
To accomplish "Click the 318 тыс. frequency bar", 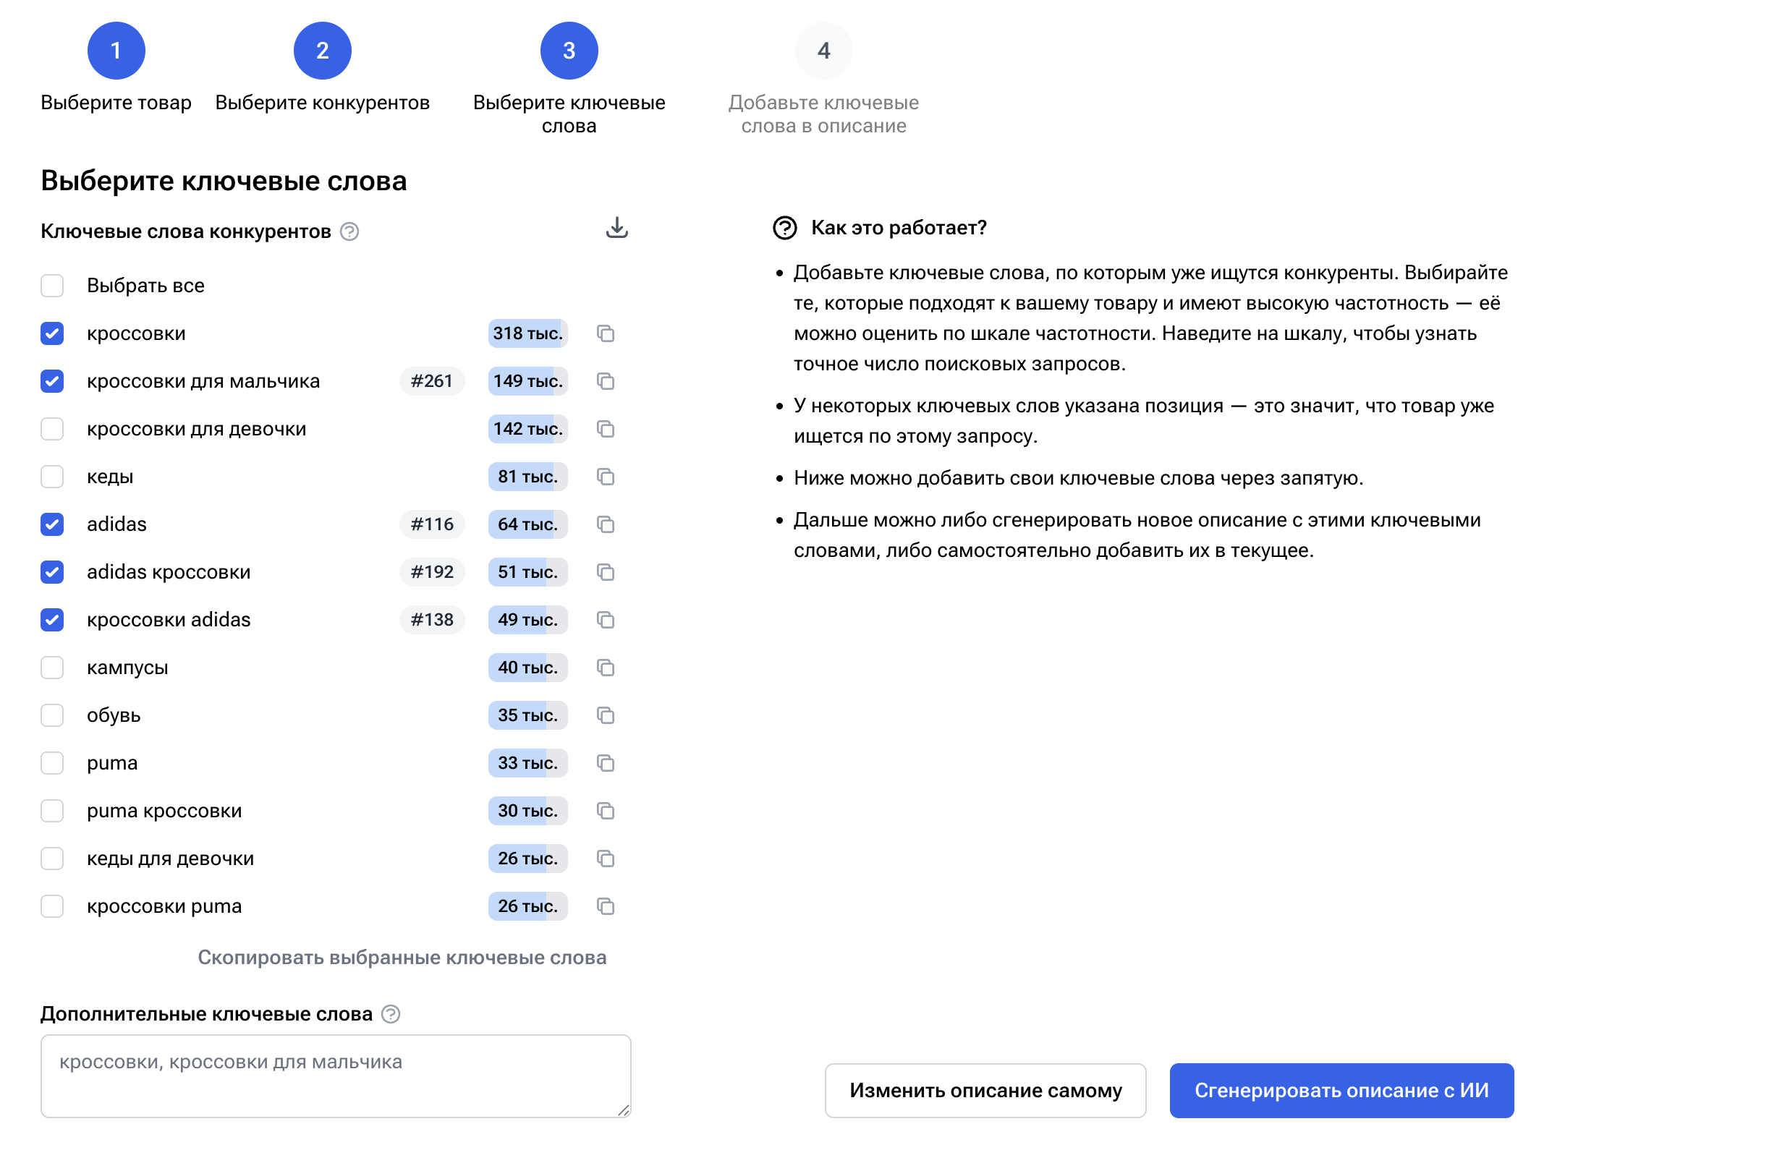I will click(528, 333).
